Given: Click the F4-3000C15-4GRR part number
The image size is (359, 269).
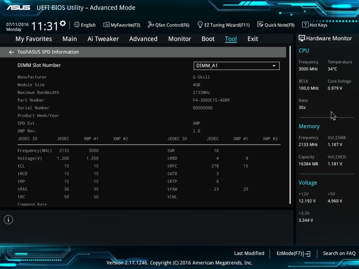Looking at the screenshot, I should pos(211,100).
